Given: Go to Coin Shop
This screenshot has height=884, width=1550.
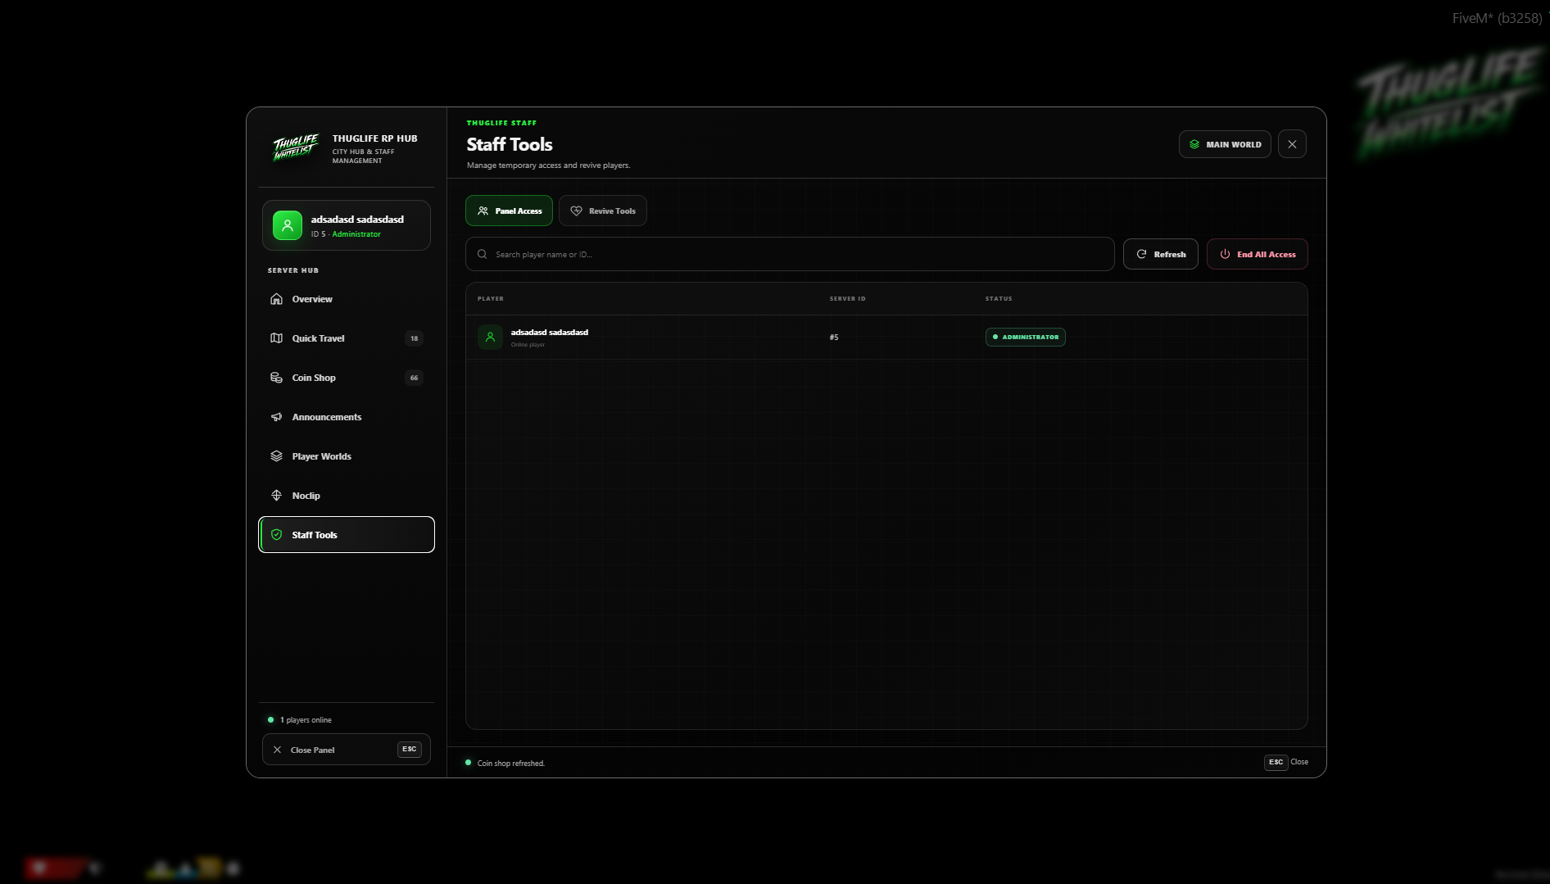Looking at the screenshot, I should 346,378.
